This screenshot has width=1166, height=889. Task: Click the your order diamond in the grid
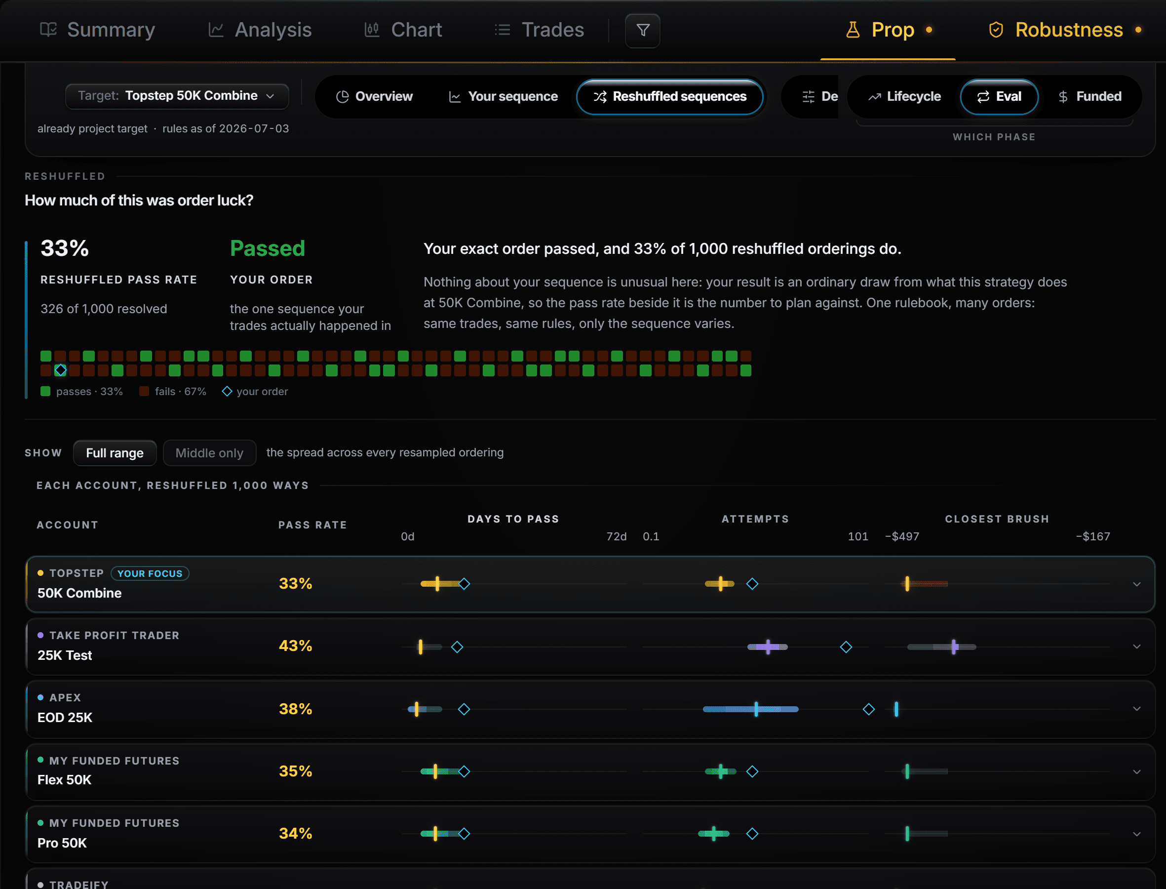[x=60, y=370]
